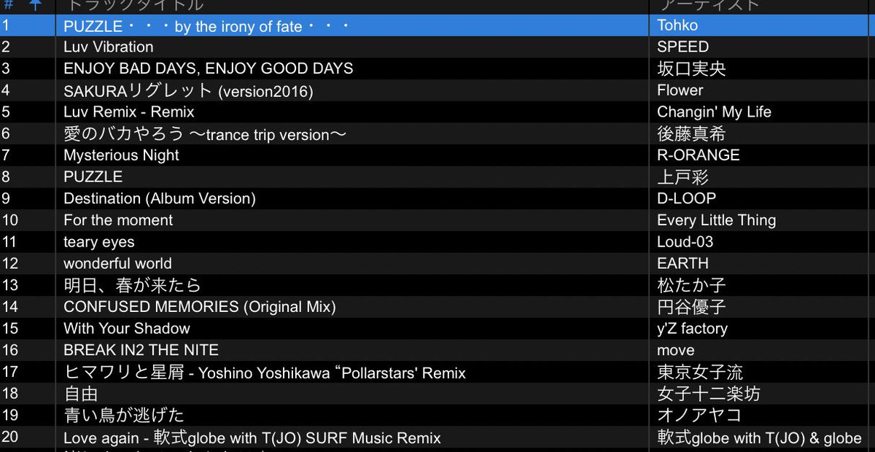Click the artist 'Changin' My Life'

pyautogui.click(x=714, y=112)
